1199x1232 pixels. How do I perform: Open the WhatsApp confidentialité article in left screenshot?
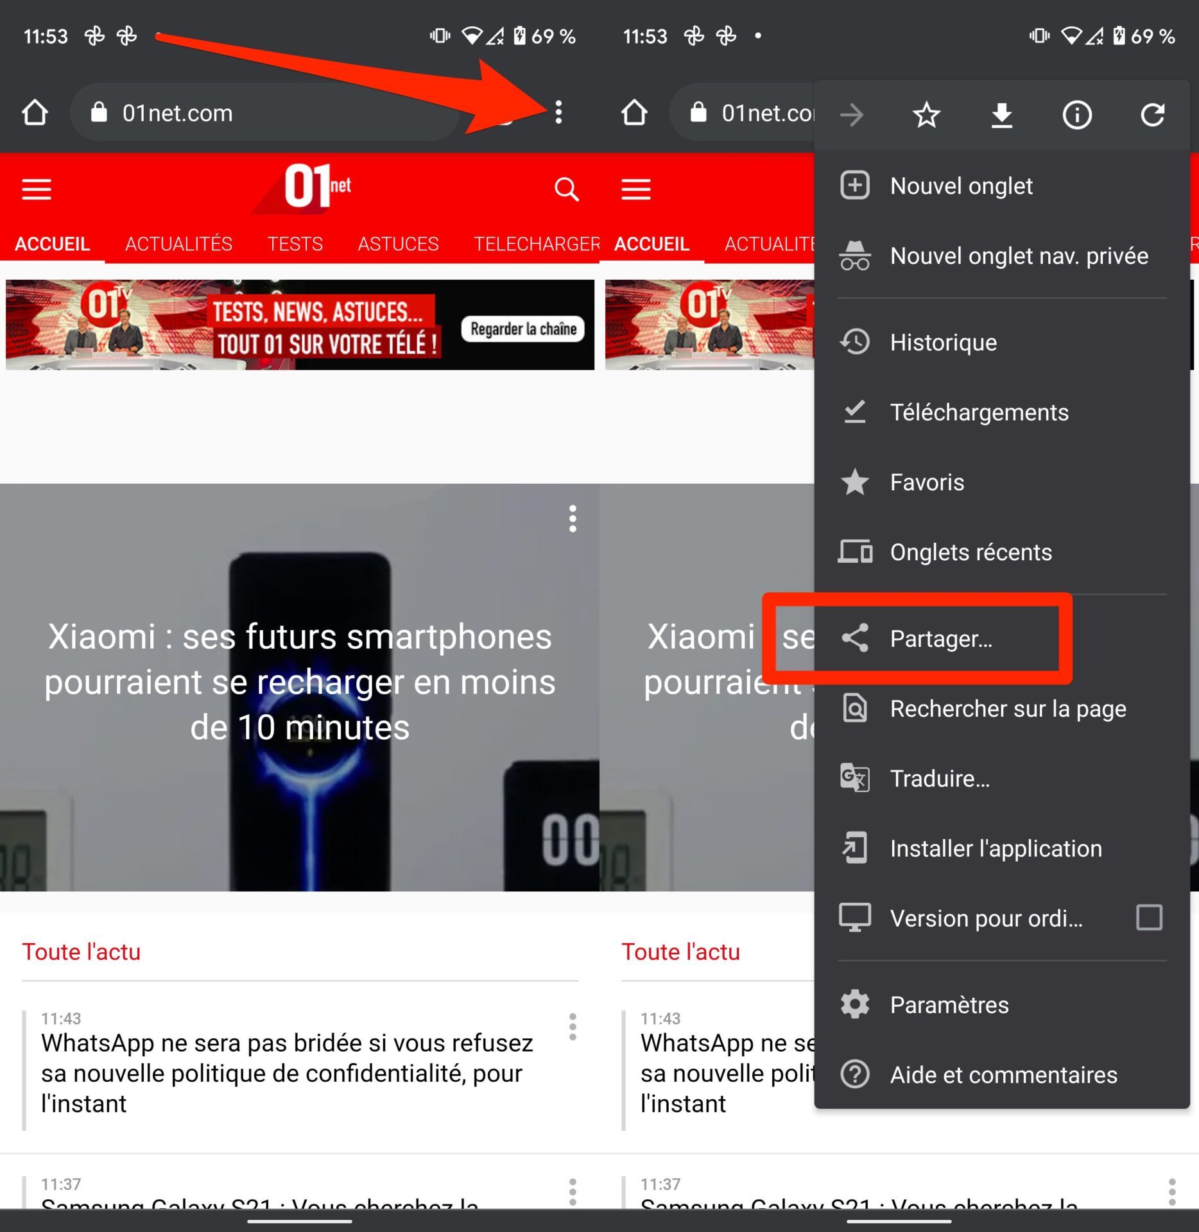pyautogui.click(x=287, y=1073)
